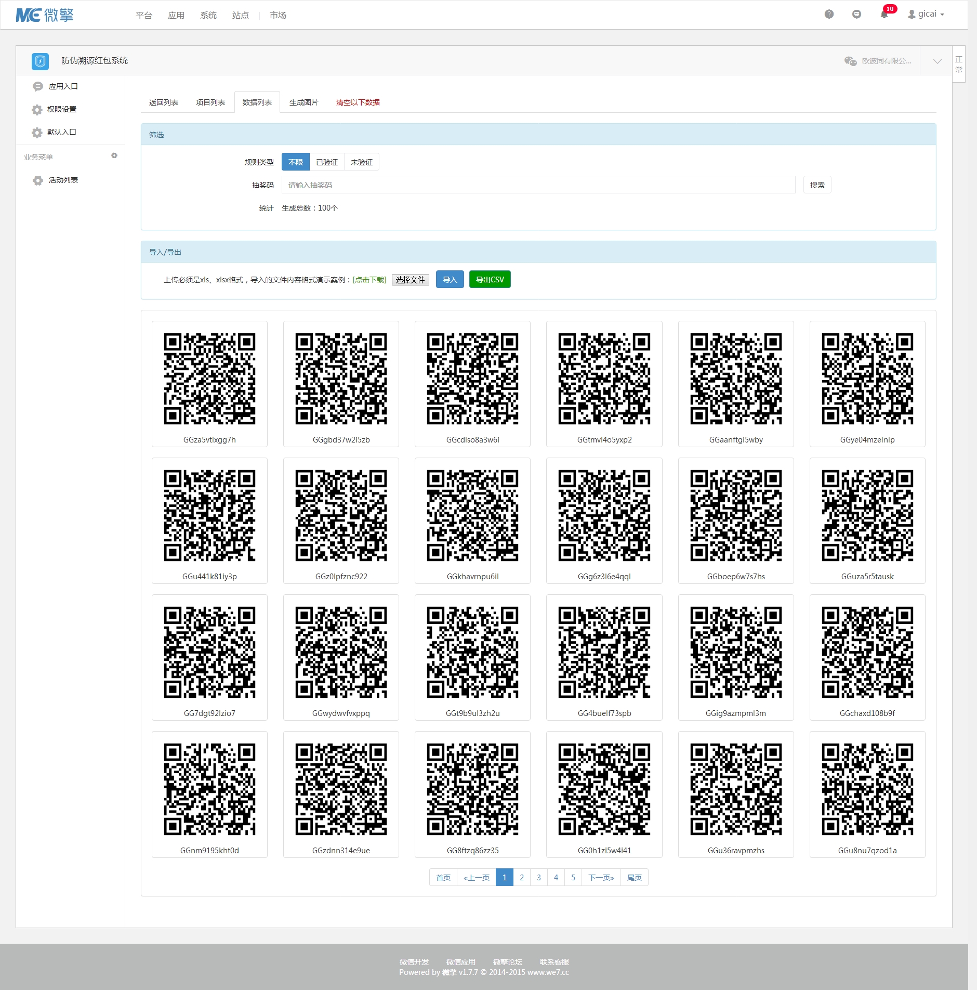Open QR code GG7dgt92lzio7
977x990 pixels.
(x=210, y=653)
